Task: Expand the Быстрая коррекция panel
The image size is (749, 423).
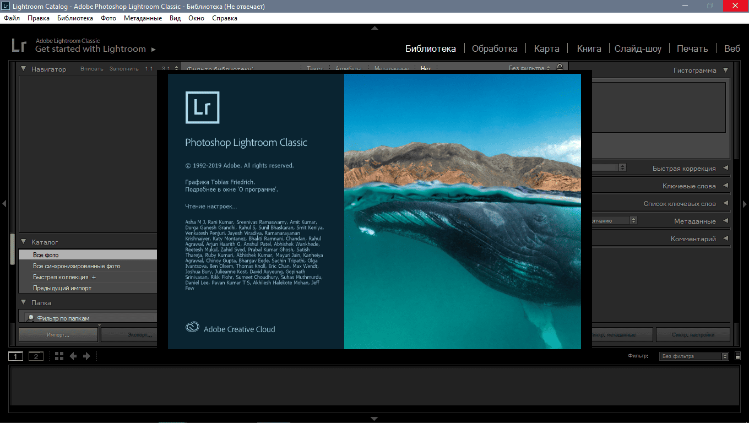Action: (x=725, y=168)
